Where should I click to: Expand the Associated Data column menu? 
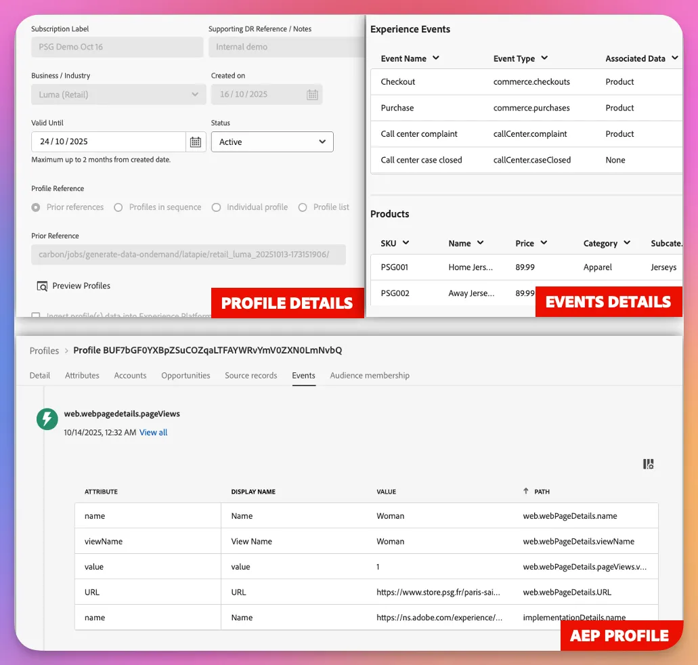click(x=675, y=58)
